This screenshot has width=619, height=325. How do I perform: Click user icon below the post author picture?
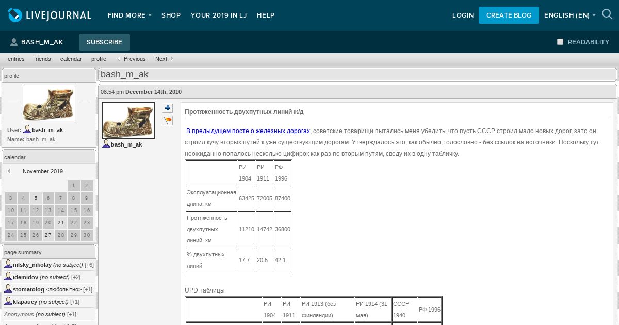pyautogui.click(x=106, y=144)
